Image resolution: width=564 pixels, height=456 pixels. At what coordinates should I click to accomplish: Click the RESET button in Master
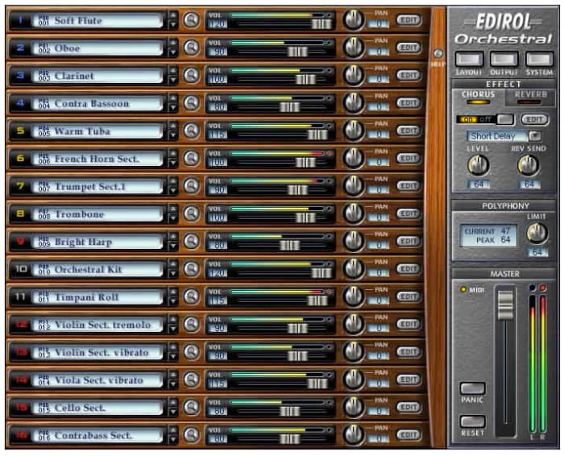[x=472, y=421]
